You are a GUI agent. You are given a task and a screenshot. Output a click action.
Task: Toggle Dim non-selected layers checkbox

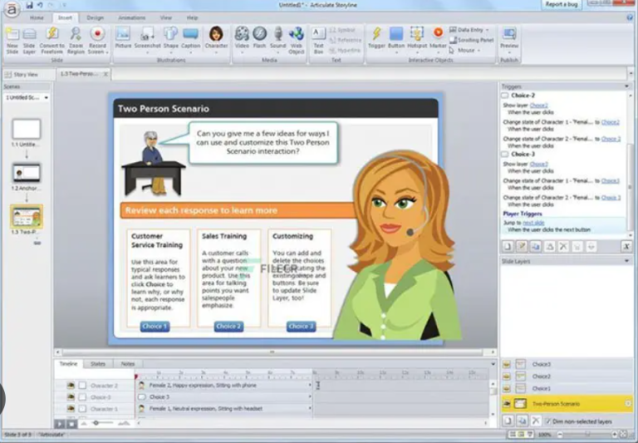tap(547, 421)
